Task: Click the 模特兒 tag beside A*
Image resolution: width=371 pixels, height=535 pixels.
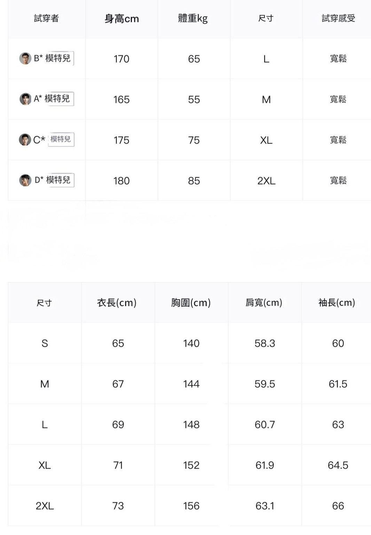Action: pos(58,99)
